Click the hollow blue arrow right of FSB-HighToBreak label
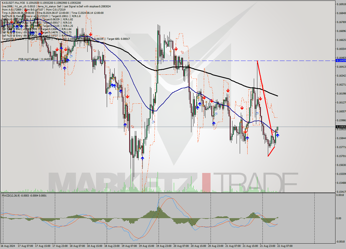The width and height of the screenshot is (346, 249). [x=71, y=56]
